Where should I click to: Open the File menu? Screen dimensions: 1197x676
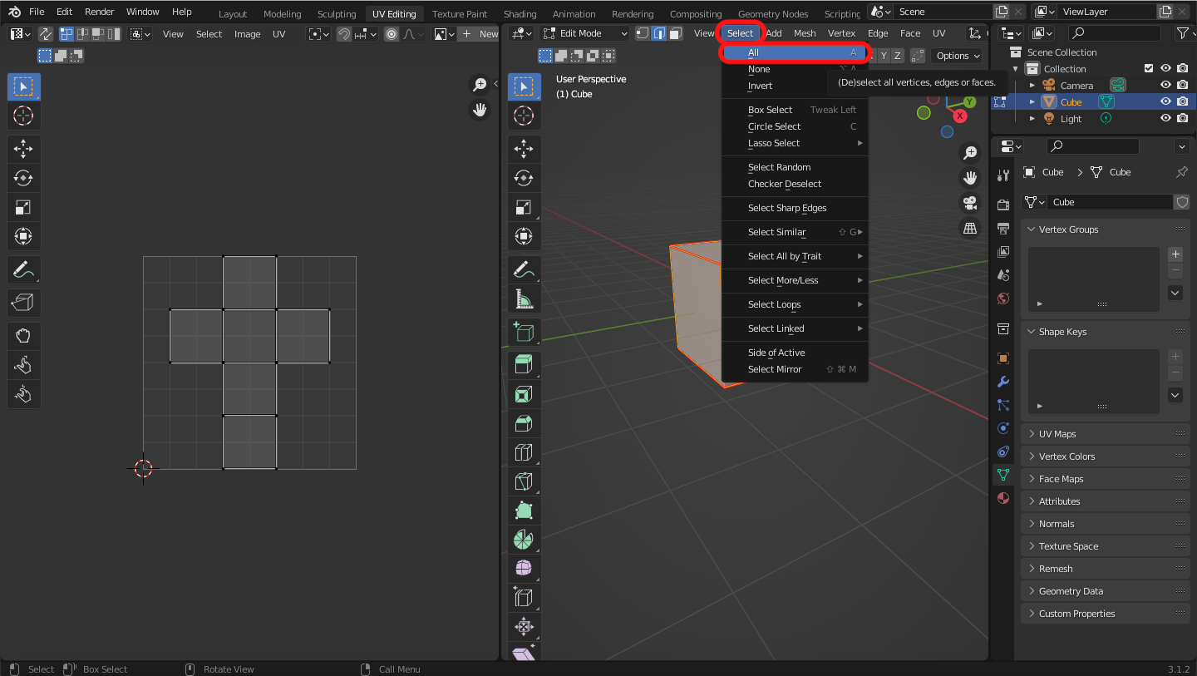(37, 12)
